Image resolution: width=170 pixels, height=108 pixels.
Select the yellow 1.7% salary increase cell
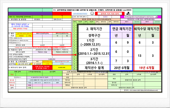click(47, 64)
